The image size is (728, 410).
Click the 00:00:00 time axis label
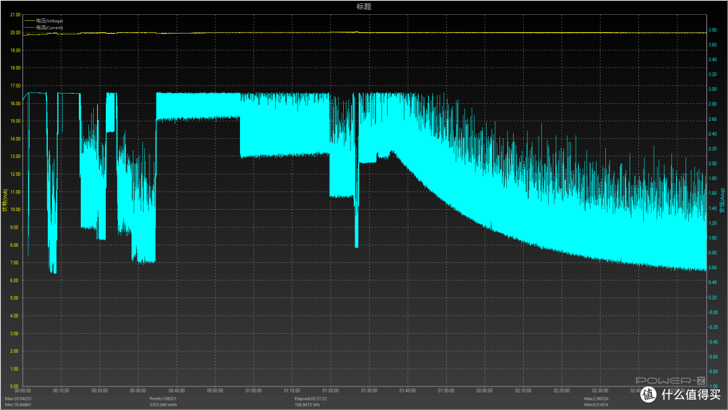click(x=23, y=391)
